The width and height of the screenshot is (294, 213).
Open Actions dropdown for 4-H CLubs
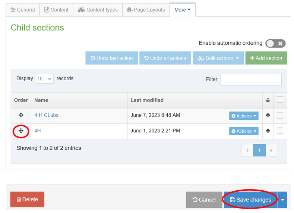[244, 116]
